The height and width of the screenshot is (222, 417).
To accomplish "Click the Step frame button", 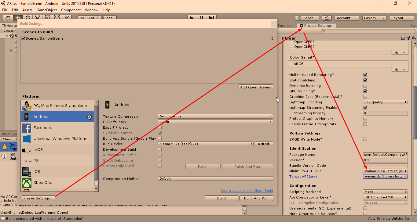I will click(212, 18).
